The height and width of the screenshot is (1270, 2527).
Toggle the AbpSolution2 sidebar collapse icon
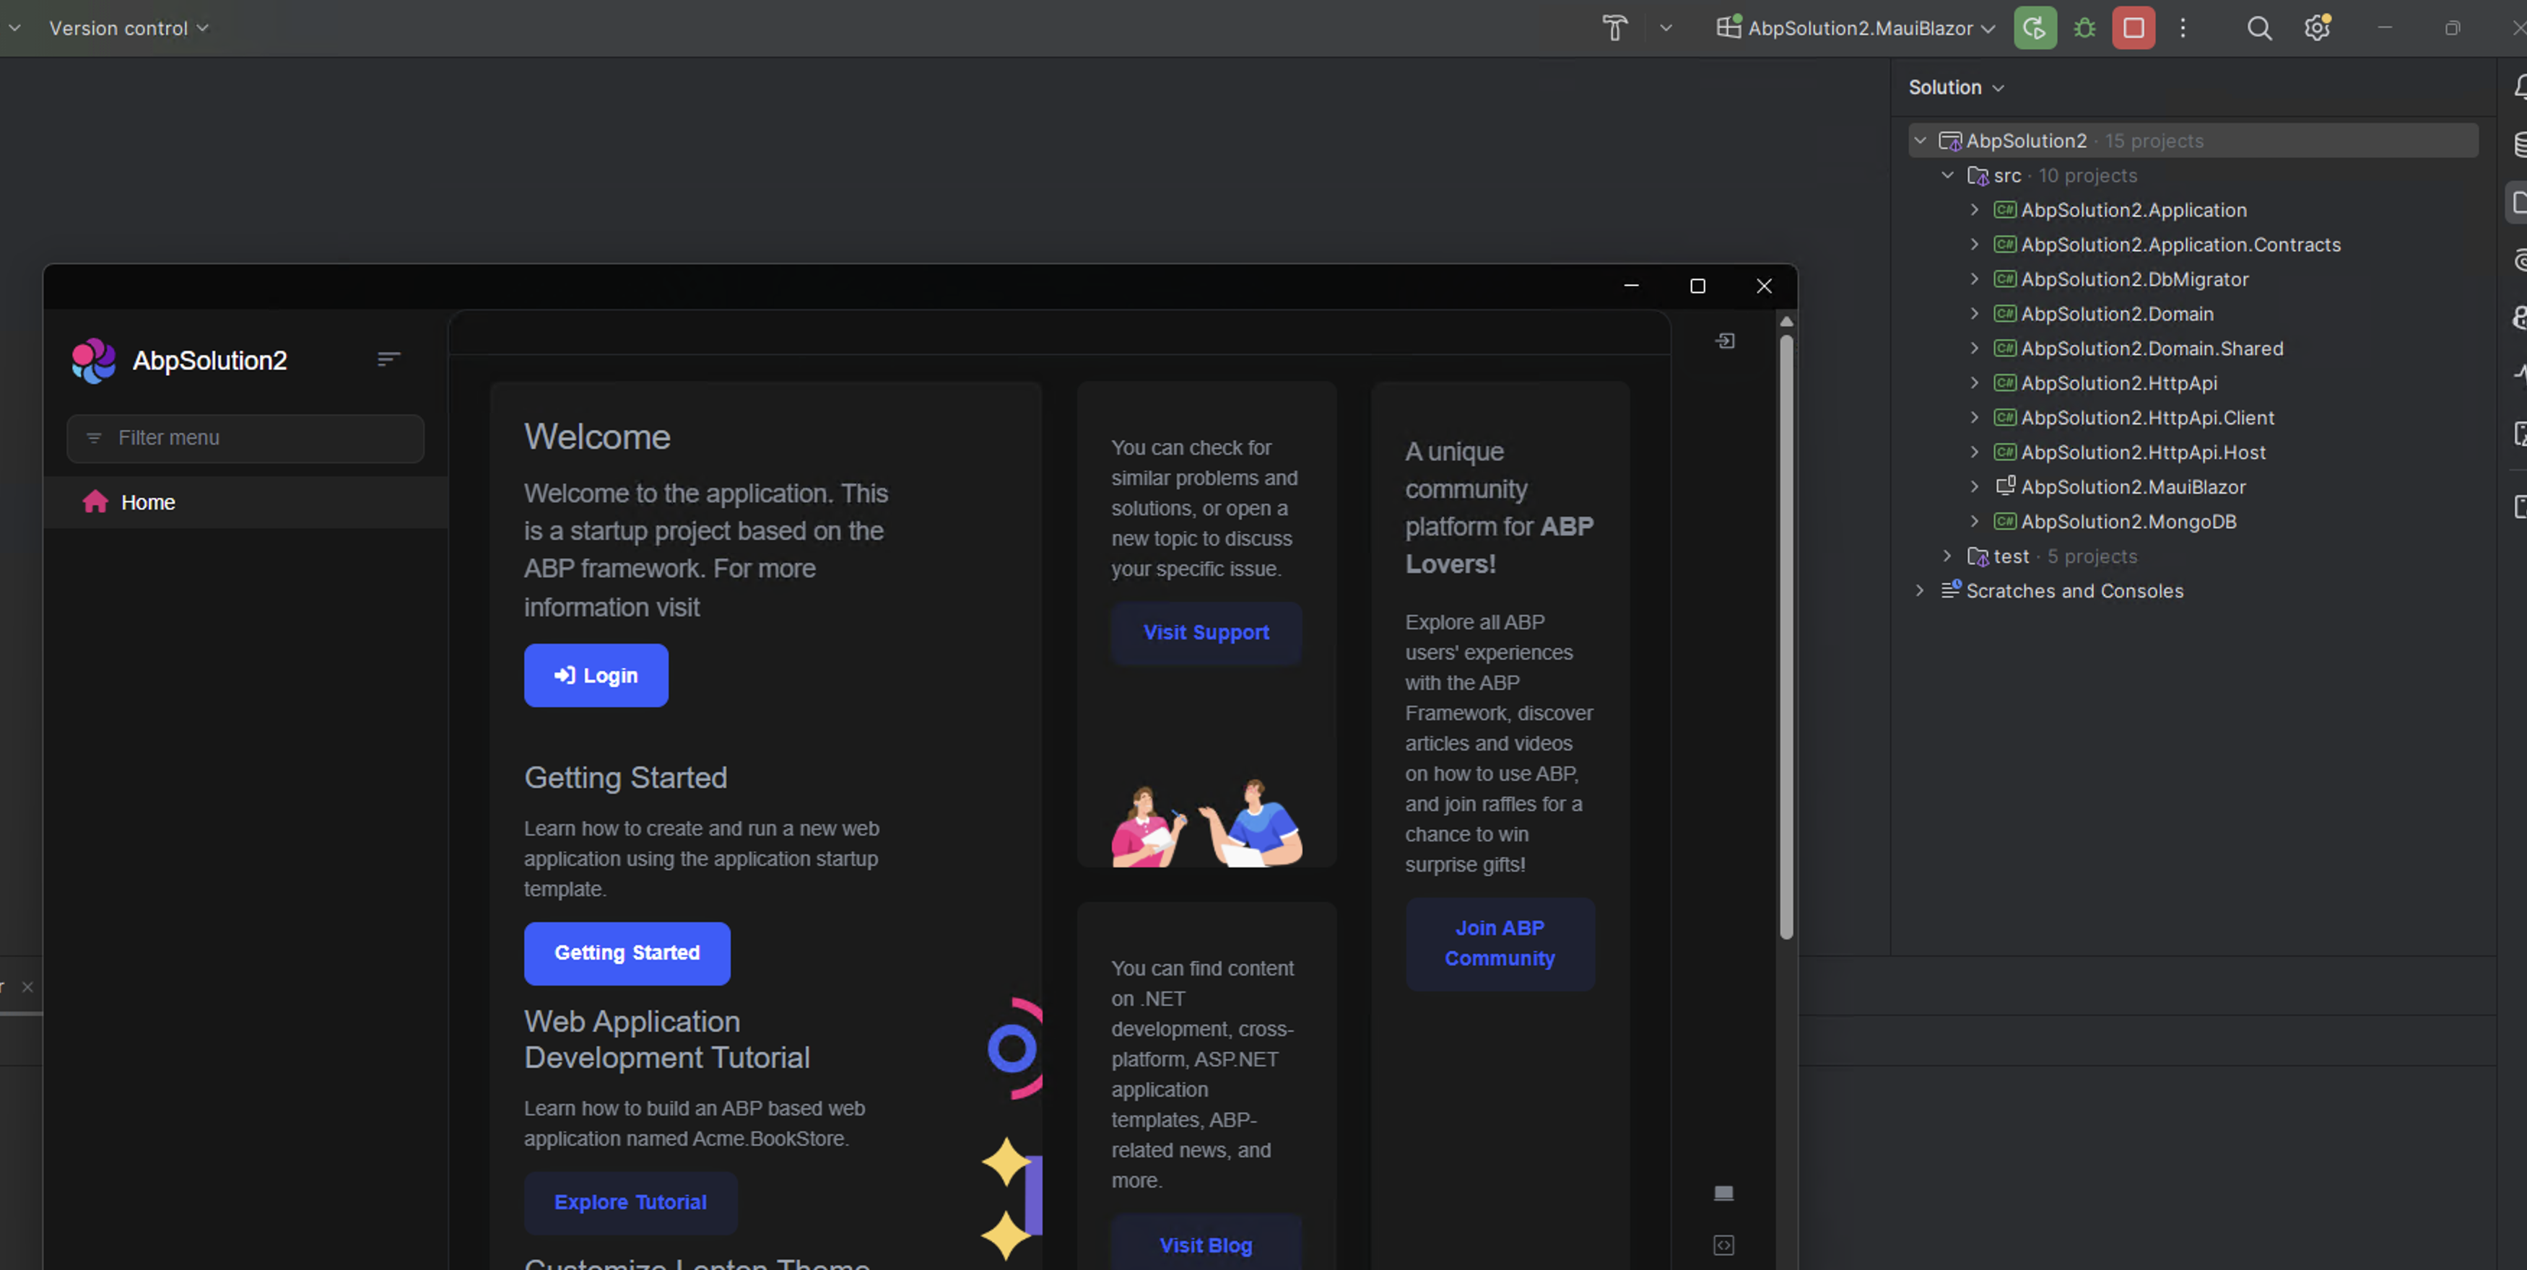click(388, 360)
